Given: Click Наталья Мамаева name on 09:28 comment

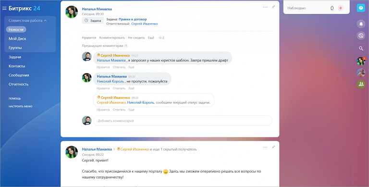Looking at the screenshot, I should (111, 76).
